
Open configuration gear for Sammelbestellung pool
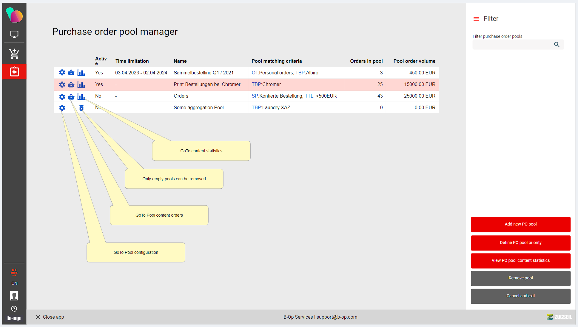pos(62,73)
